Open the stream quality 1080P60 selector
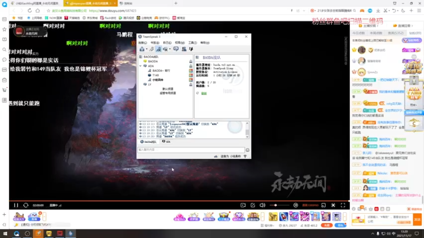The width and height of the screenshot is (424, 238). click(310, 205)
